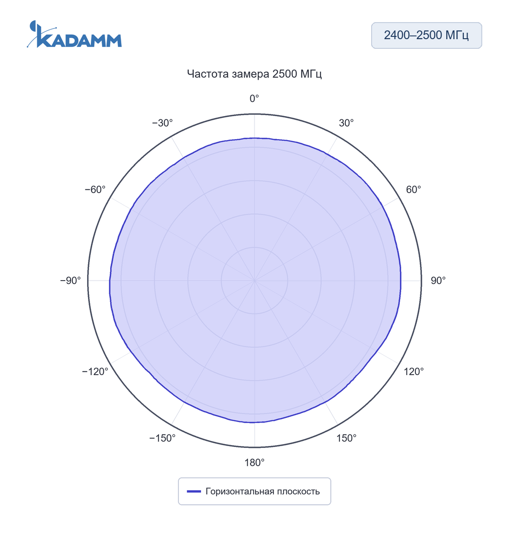The height and width of the screenshot is (558, 509).
Task: Click the −90° angle label
Action: (x=71, y=281)
